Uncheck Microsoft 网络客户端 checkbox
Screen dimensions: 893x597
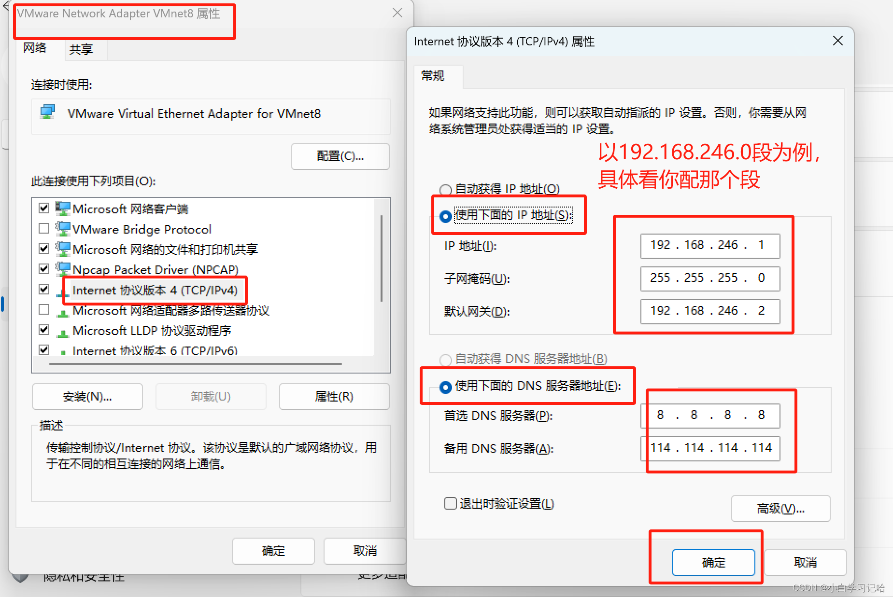[44, 208]
